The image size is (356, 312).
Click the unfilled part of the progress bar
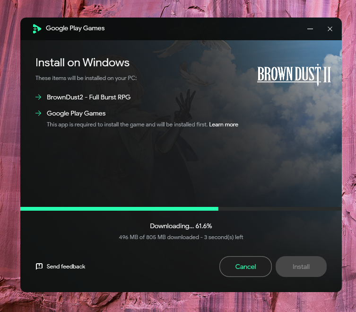coord(280,209)
